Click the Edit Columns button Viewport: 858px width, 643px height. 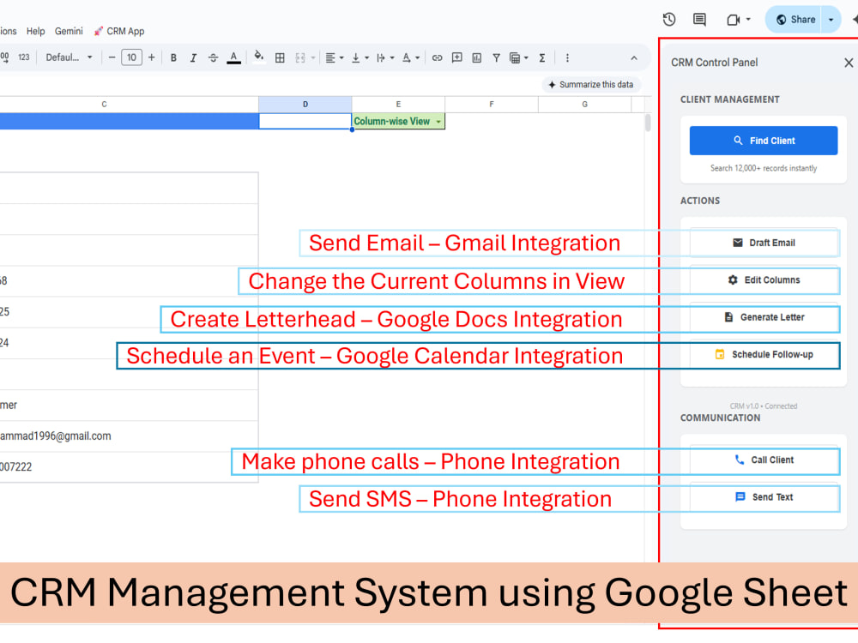pos(764,280)
